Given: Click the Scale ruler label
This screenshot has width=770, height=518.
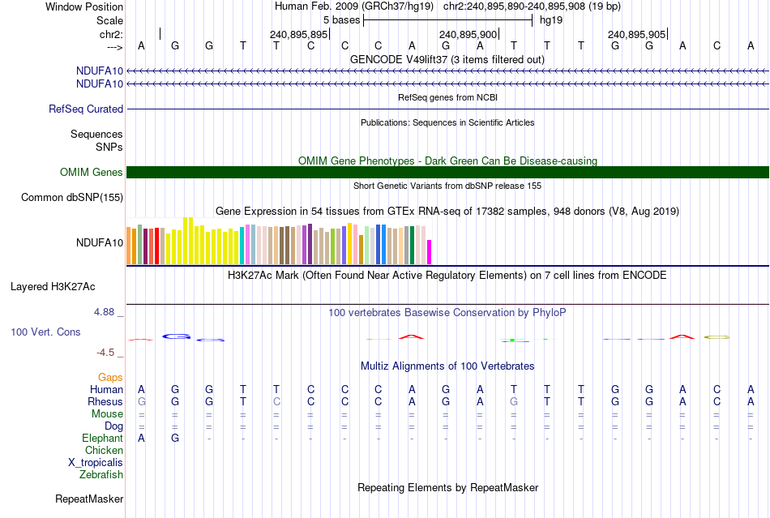Looking at the screenshot, I should coord(110,20).
